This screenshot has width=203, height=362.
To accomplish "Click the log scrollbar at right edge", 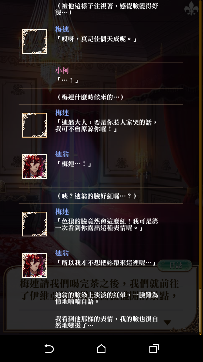I will click(x=200, y=311).
